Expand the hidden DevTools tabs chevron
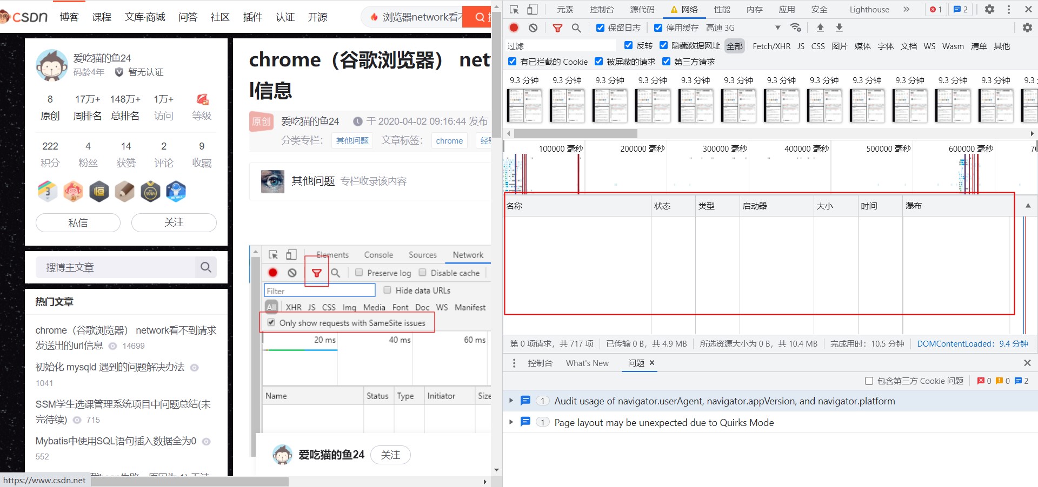This screenshot has width=1038, height=487. tap(907, 9)
